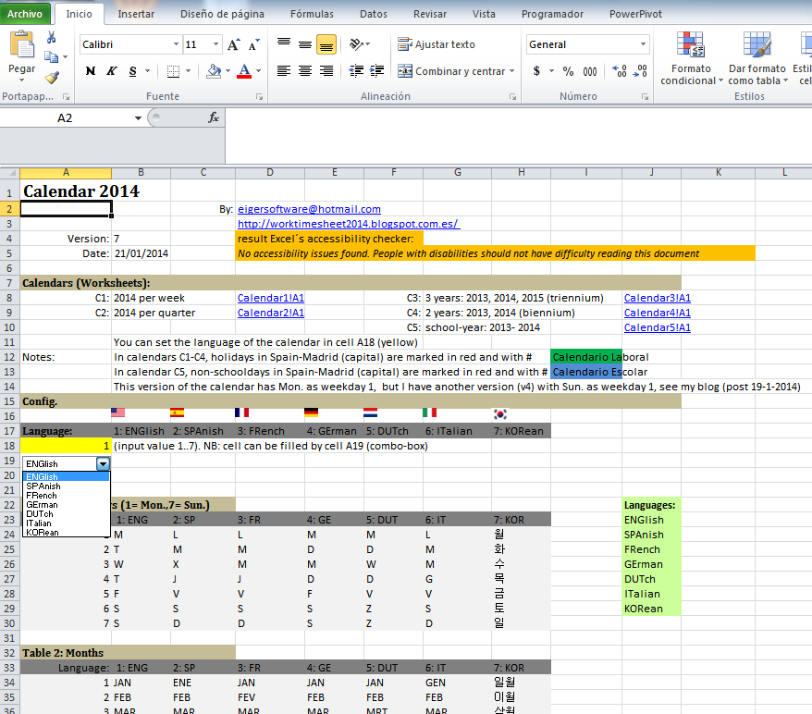Select the Copiar formato paintbrush icon
Viewport: 812px width, 714px height.
point(52,79)
